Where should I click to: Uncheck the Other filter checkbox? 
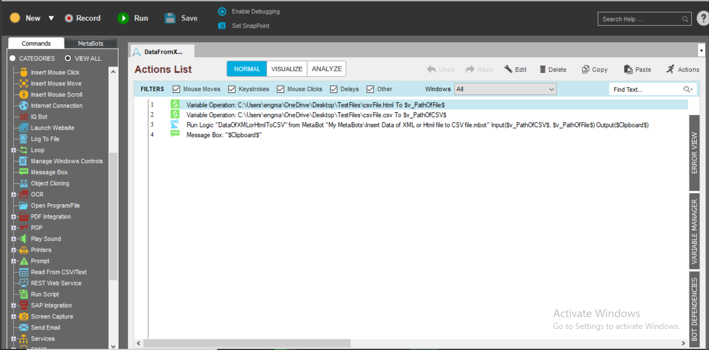(x=370, y=89)
